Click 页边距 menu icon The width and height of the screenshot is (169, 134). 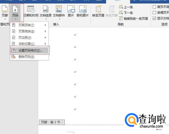[13, 37]
